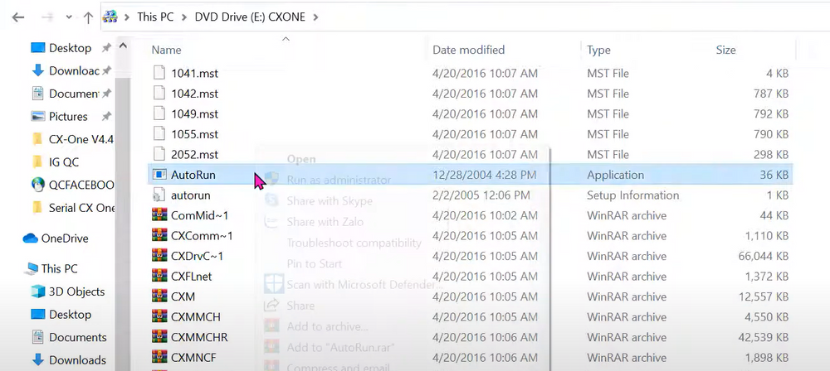The image size is (830, 371).
Task: Open Downloads under This PC
Action: (x=69, y=360)
